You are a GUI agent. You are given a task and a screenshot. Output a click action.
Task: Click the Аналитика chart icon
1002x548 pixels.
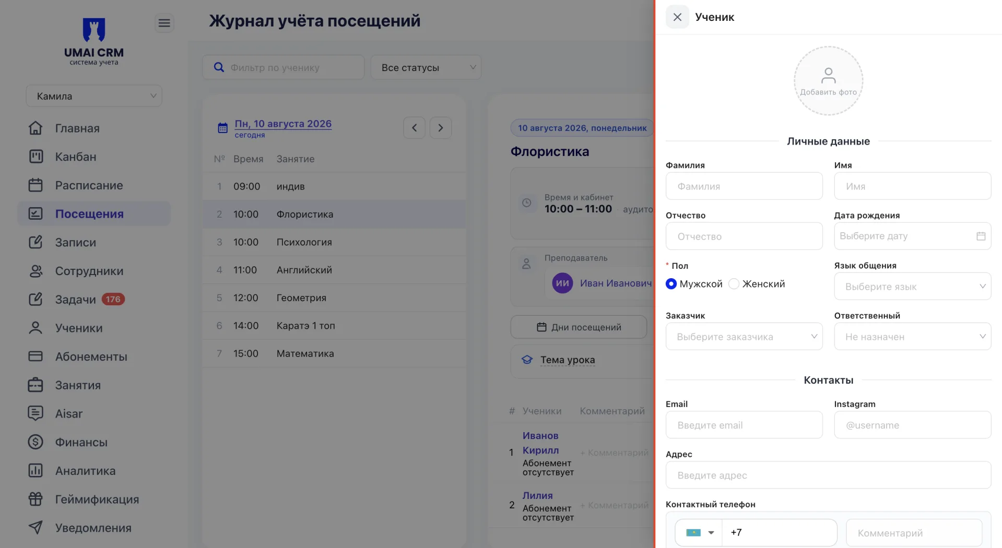(36, 471)
